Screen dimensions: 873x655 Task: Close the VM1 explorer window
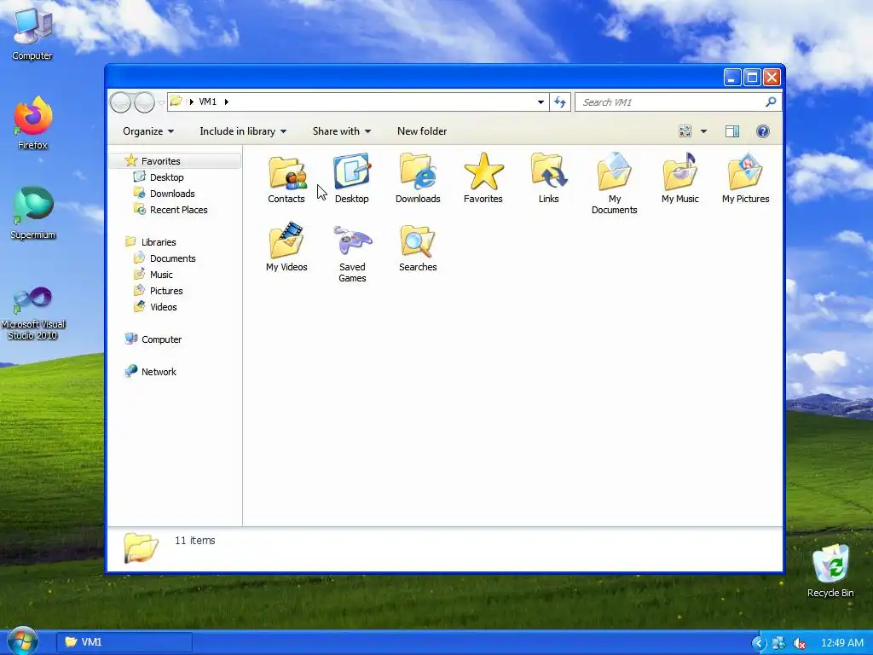click(772, 78)
